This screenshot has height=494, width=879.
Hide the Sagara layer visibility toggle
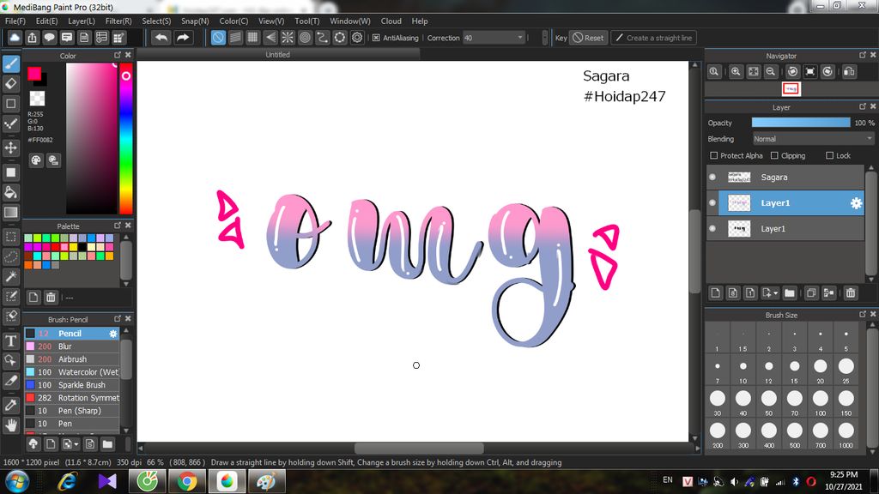tap(714, 177)
